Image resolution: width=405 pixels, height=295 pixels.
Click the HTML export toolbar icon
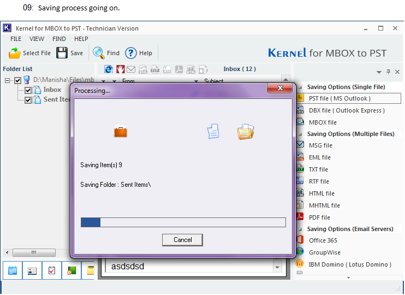(x=191, y=69)
